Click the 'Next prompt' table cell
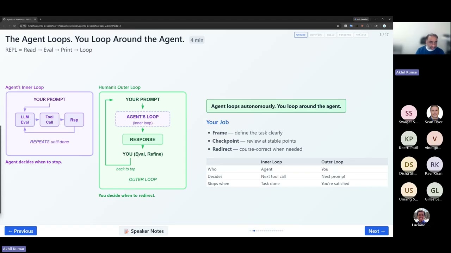The image size is (451, 253). [x=333, y=176]
